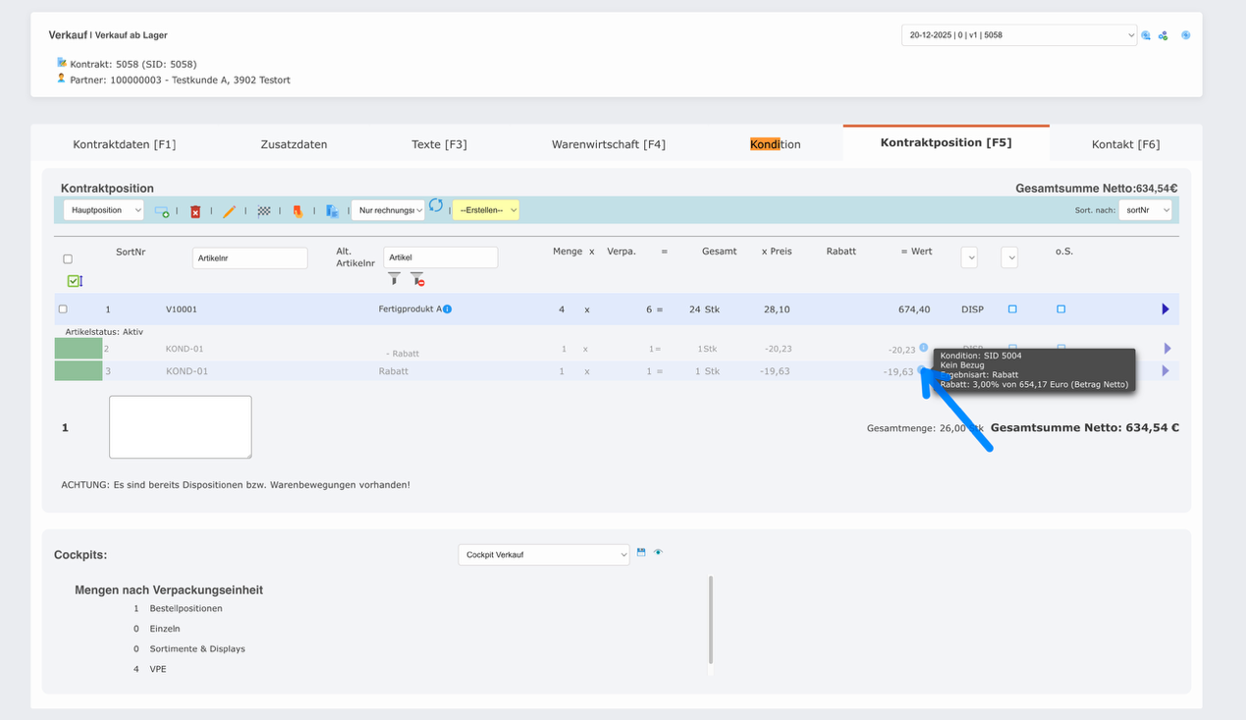Click the clear filter funnel icon

tap(417, 279)
